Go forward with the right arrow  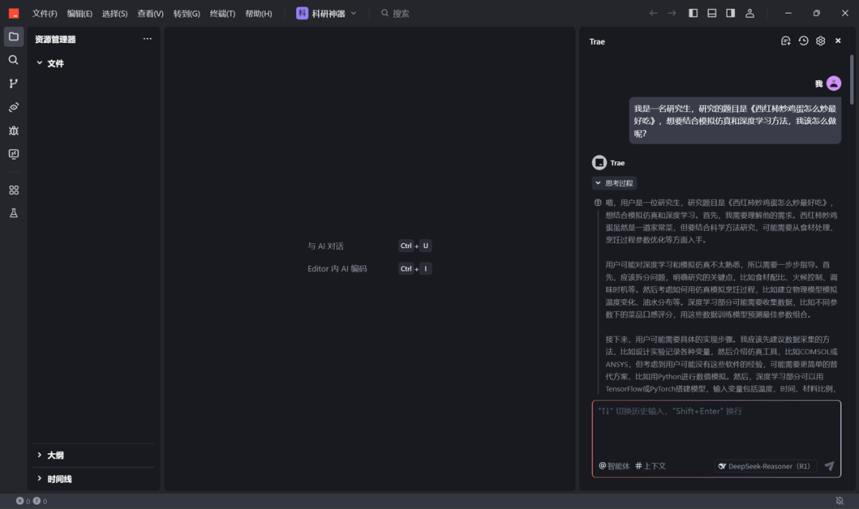[672, 14]
